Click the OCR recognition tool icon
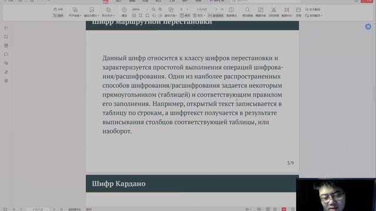The width and height of the screenshot is (376, 211). click(274, 10)
